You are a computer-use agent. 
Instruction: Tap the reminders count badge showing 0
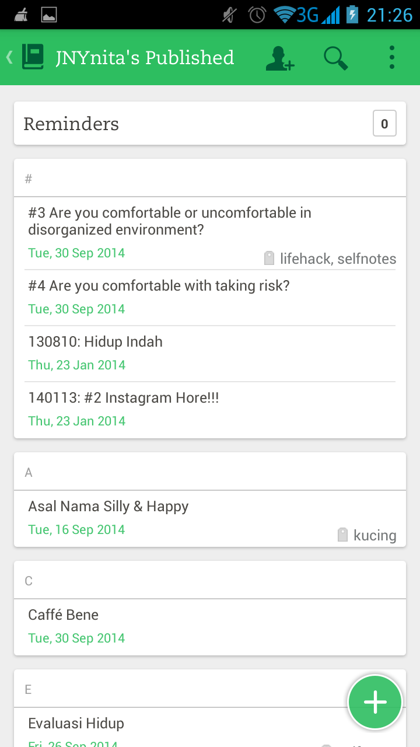(x=384, y=124)
